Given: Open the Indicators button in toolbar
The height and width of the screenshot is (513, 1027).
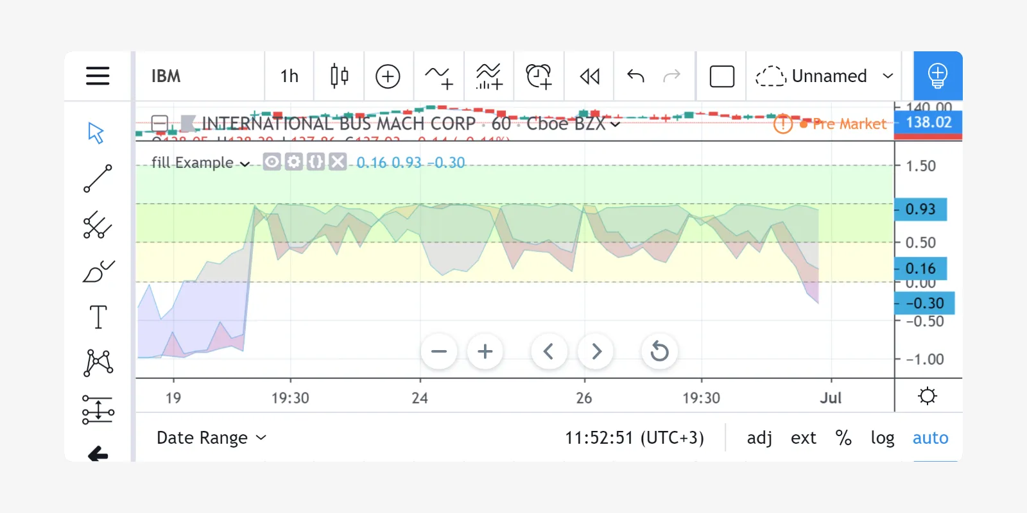Looking at the screenshot, I should [438, 76].
